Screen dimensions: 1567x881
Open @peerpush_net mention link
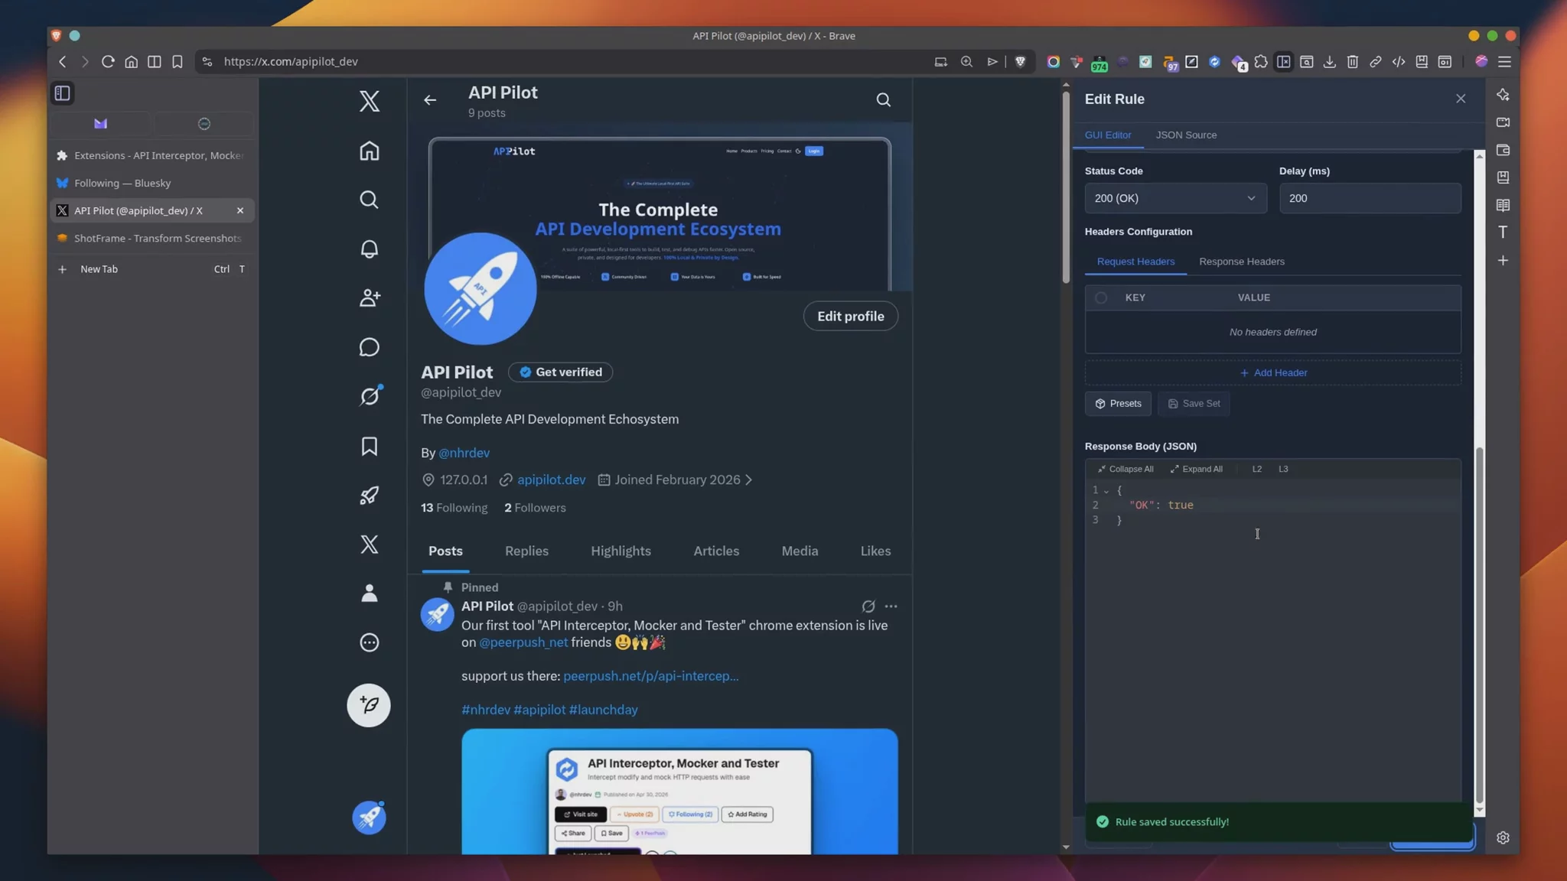click(523, 642)
